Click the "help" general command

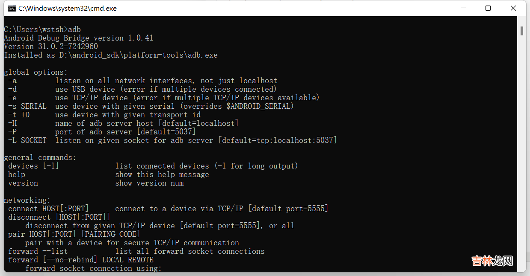click(x=17, y=174)
